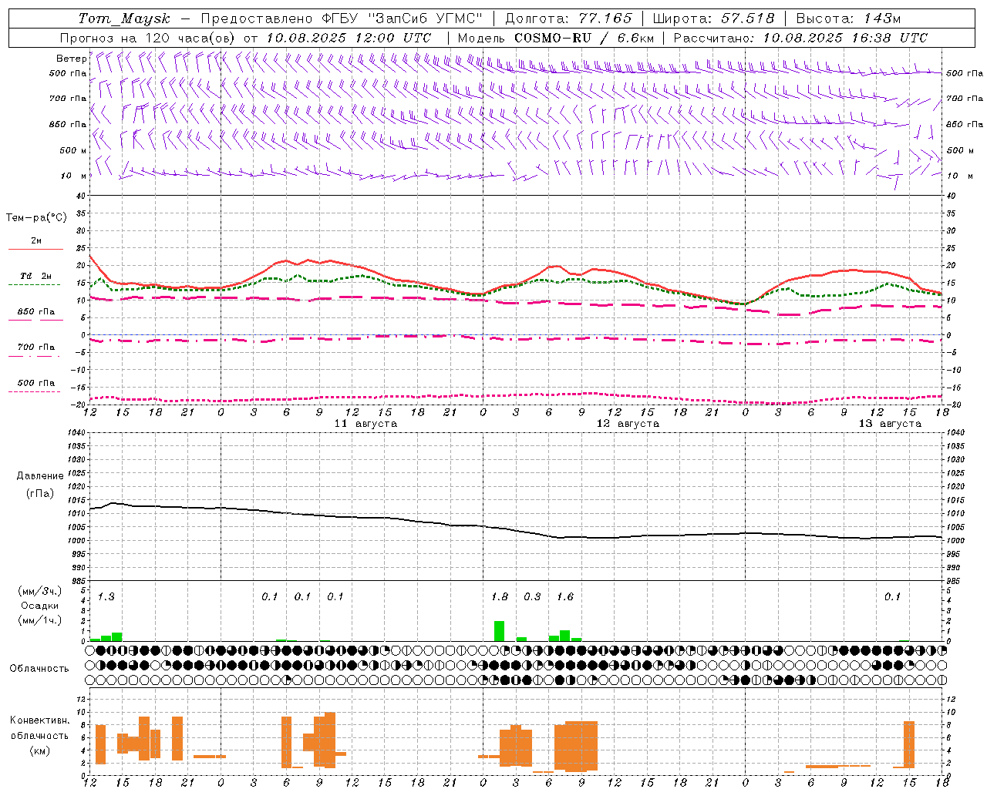Screen dimensions: 987x789
Task: Select the Прогноз на 120 часа(ов) text
Action: coord(148,38)
